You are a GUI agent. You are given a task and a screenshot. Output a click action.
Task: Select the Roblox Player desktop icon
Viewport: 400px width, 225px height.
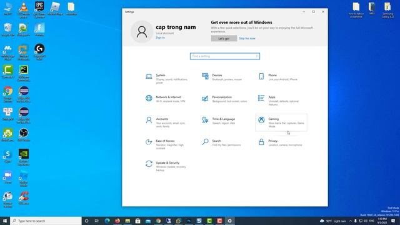(56, 9)
